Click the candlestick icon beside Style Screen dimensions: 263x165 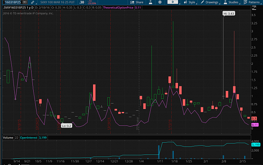tap(185, 2)
